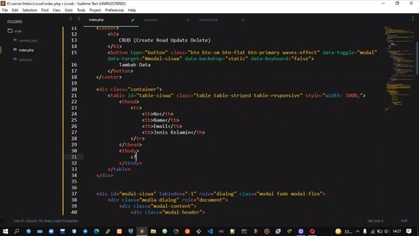Image resolution: width=419 pixels, height=236 pixels.
Task: Open the Project menu
Action: (95, 10)
